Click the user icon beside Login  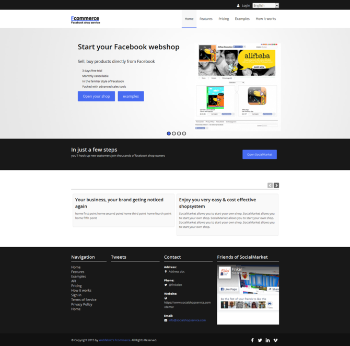click(238, 6)
